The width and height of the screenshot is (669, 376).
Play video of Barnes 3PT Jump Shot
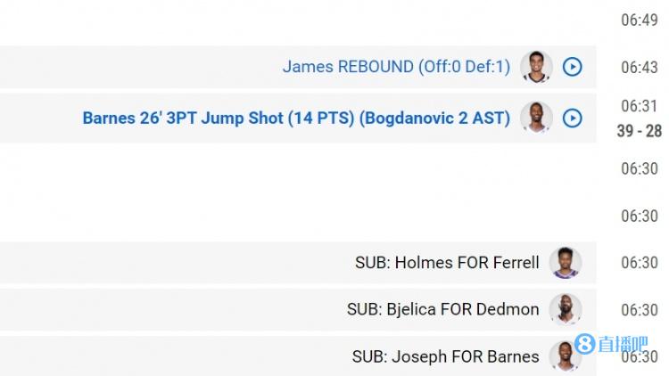(x=572, y=119)
